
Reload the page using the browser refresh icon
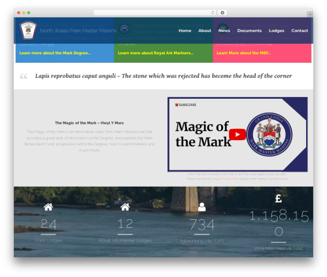tap(213, 13)
